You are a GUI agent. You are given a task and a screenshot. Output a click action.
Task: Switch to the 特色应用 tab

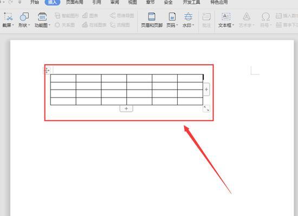pos(219,2)
